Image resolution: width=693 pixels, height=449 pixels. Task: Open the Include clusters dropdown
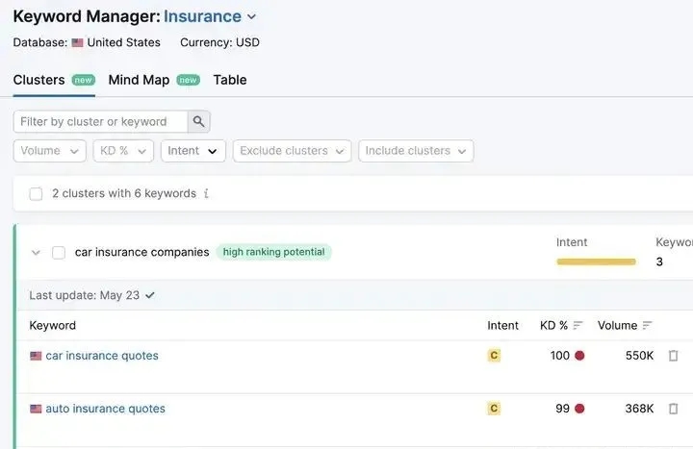tap(416, 151)
